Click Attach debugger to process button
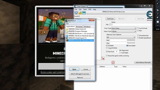This screenshot has height=90, width=160. (80, 74)
